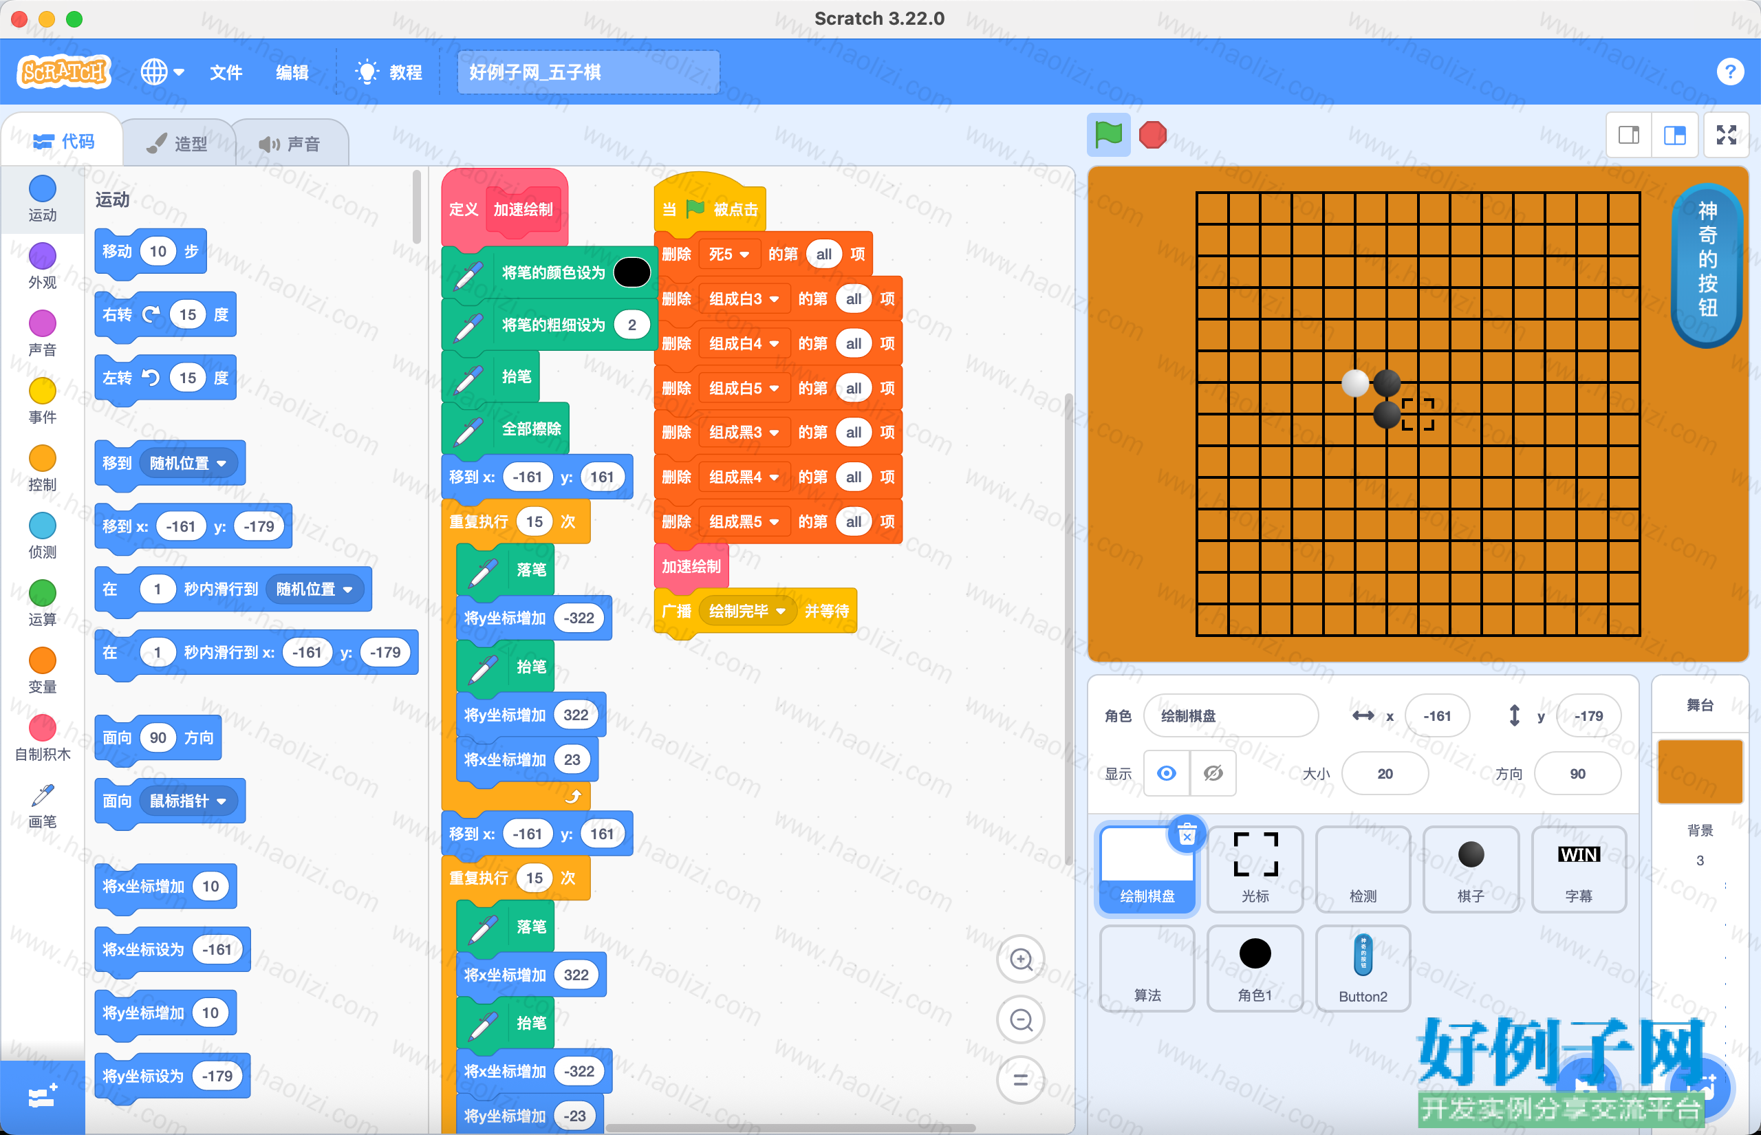Open the Scratch logo home
1761x1135 pixels.
[64, 72]
